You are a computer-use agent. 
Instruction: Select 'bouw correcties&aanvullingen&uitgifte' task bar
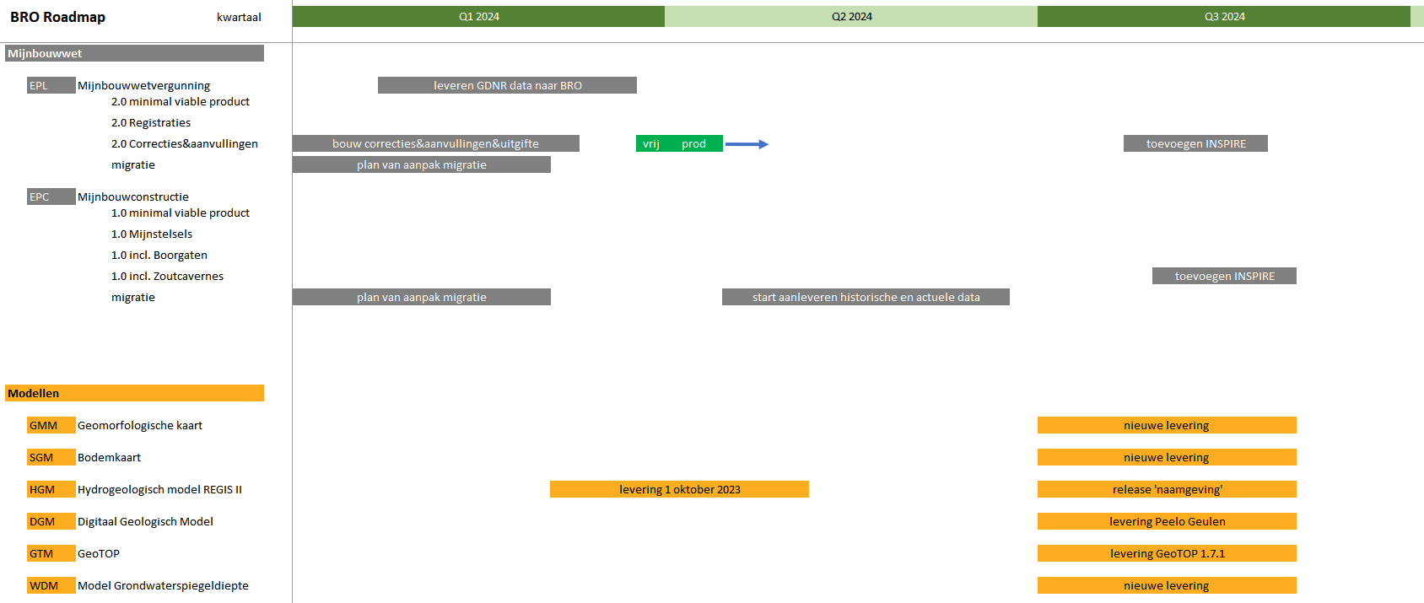point(435,144)
